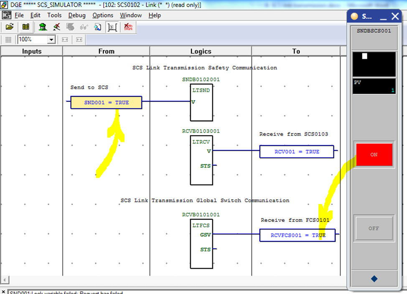Click the application icon in menu bar
The height and width of the screenshot is (294, 407).
(7, 15)
